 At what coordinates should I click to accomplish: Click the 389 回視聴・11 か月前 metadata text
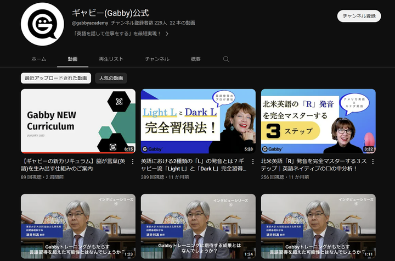[165, 177]
